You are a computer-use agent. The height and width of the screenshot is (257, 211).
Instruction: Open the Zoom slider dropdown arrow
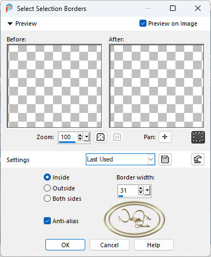87,137
